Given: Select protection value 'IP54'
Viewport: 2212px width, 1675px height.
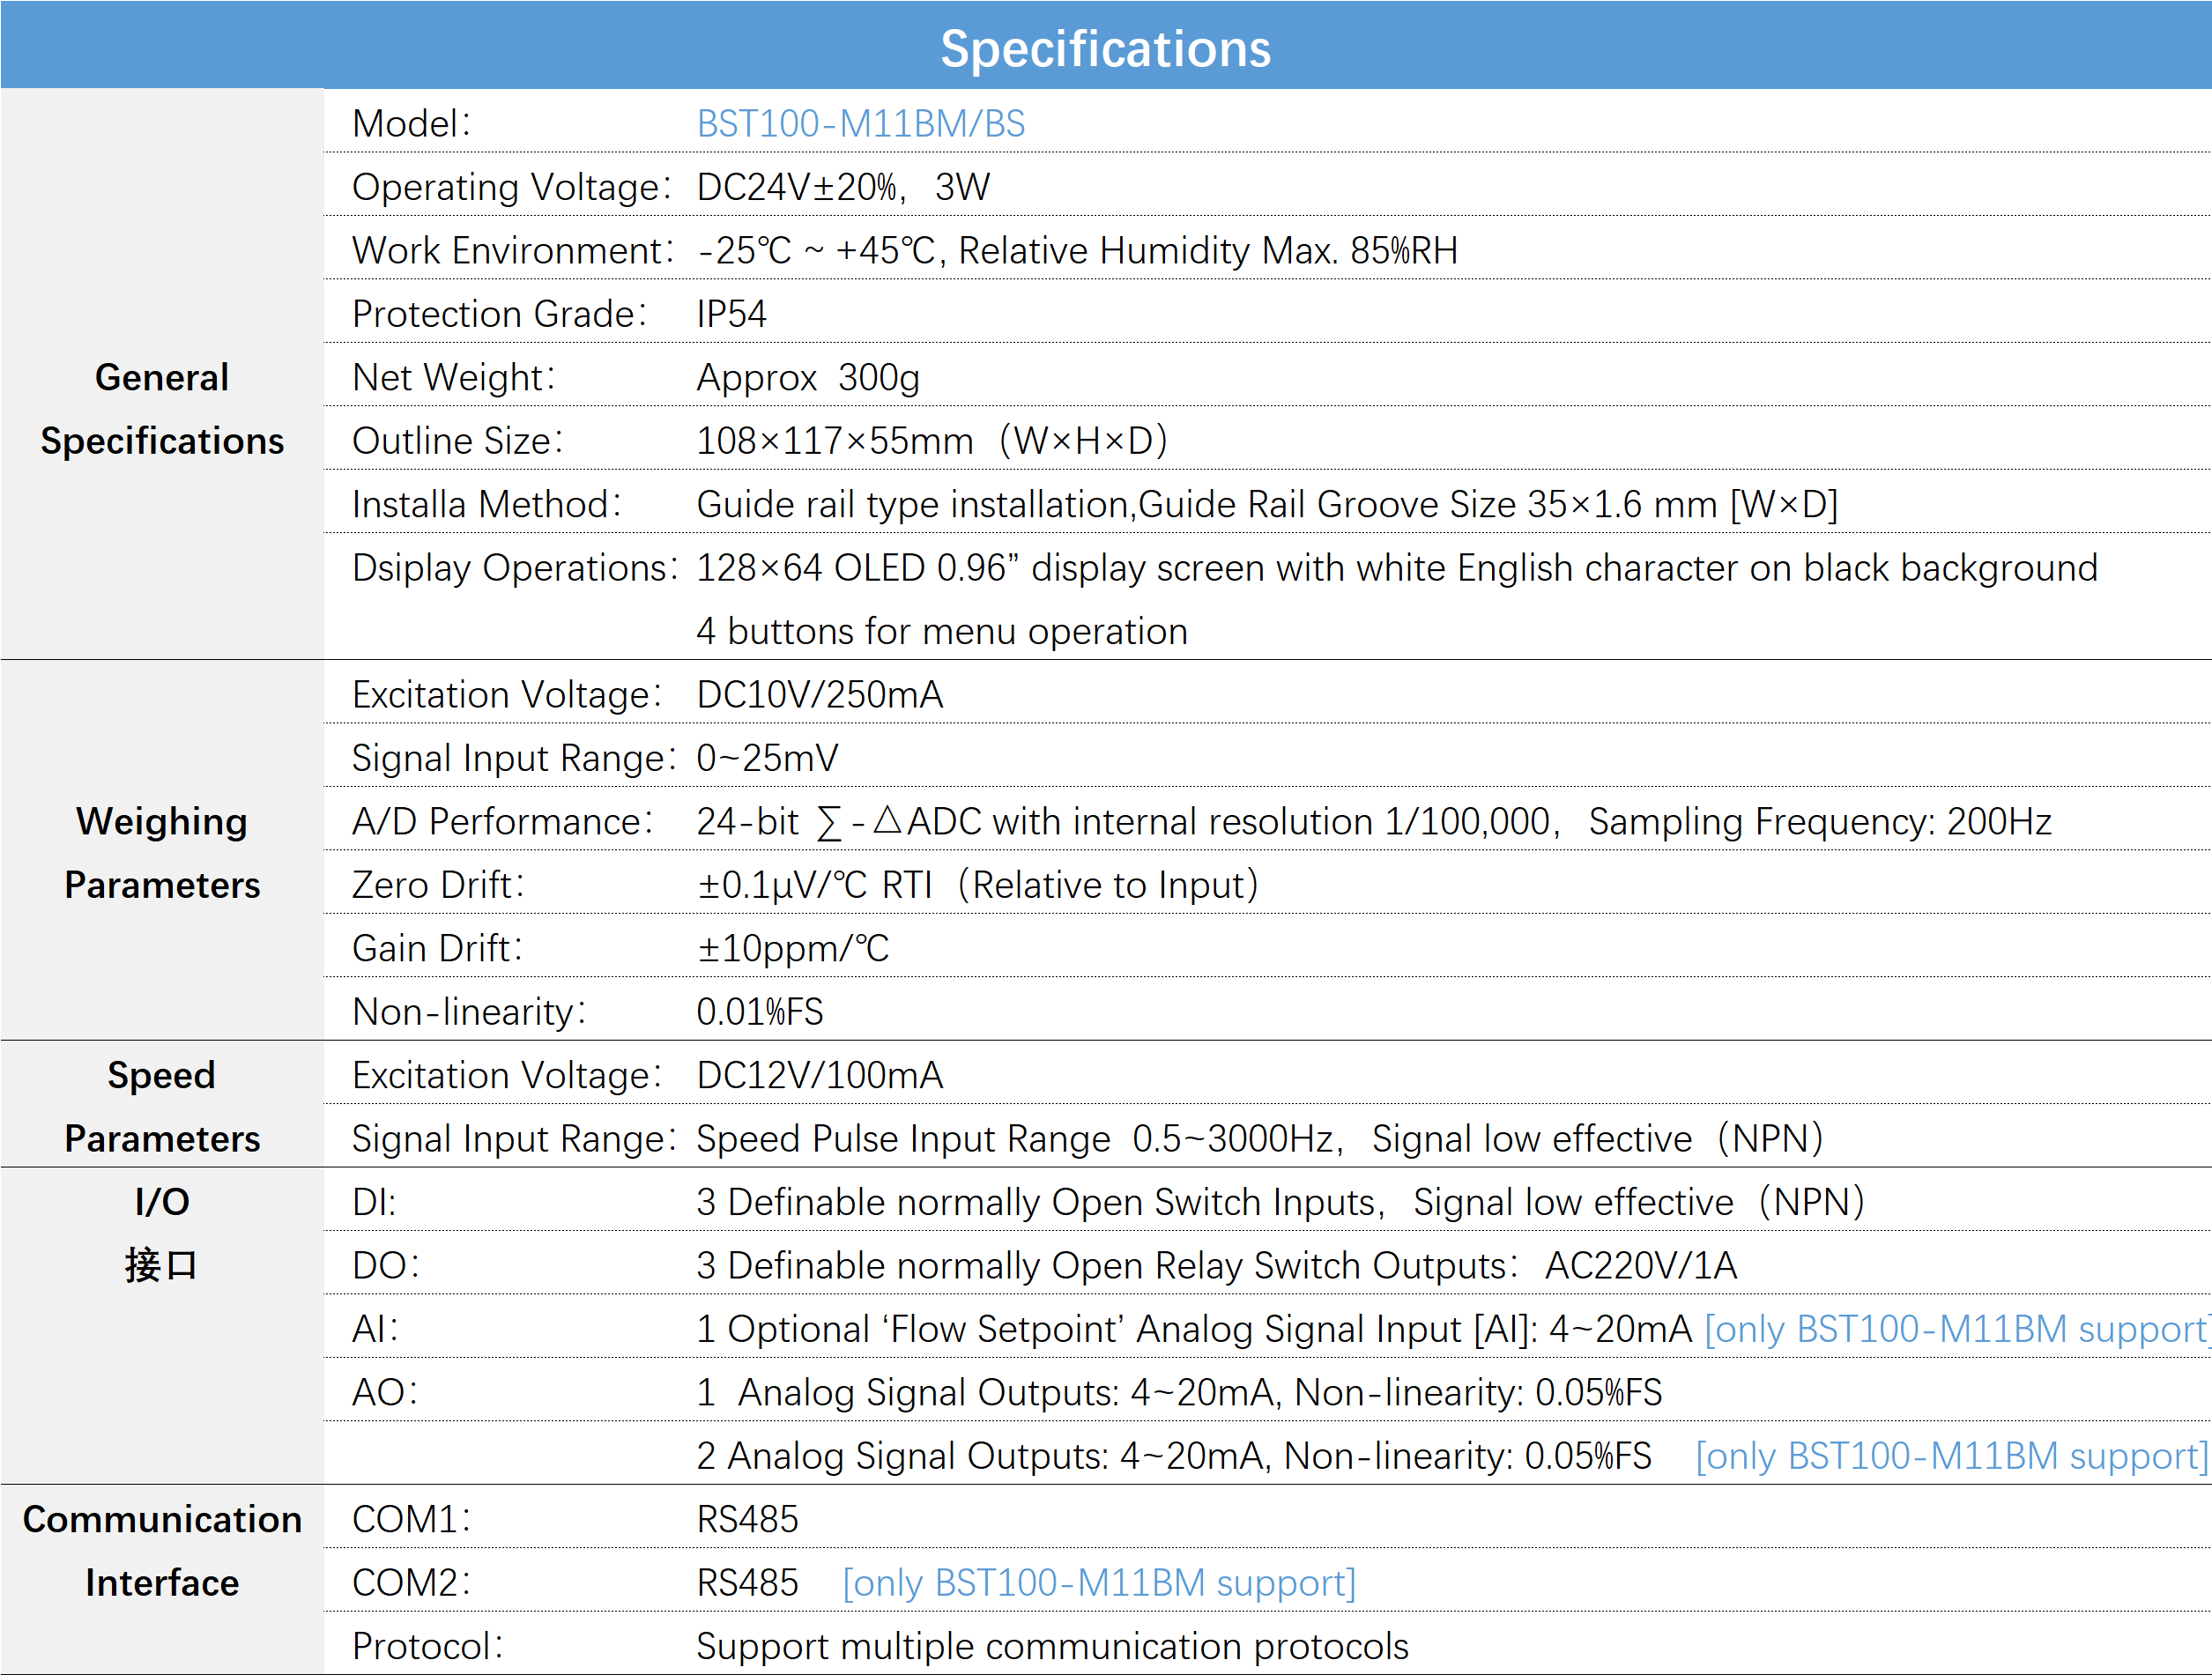Looking at the screenshot, I should pos(731,314).
